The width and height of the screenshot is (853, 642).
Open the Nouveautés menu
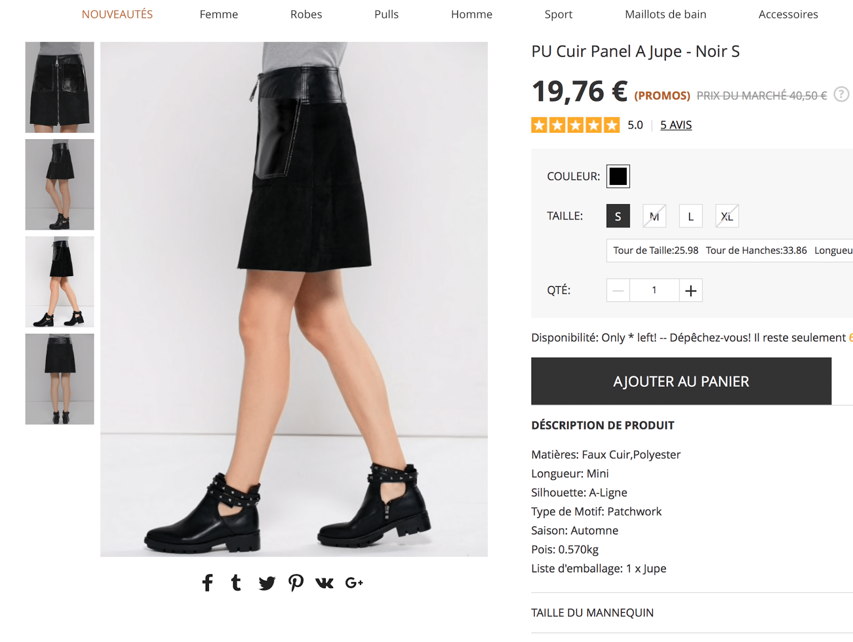(x=117, y=14)
